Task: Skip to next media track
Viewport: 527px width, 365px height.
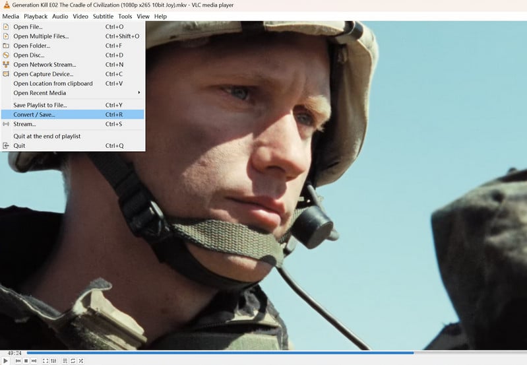Action: [x=34, y=360]
